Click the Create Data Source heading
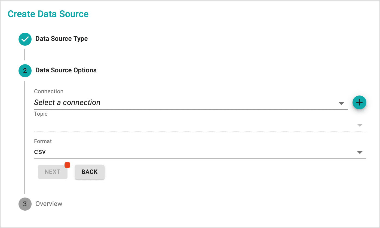380x228 pixels. pyautogui.click(x=48, y=14)
